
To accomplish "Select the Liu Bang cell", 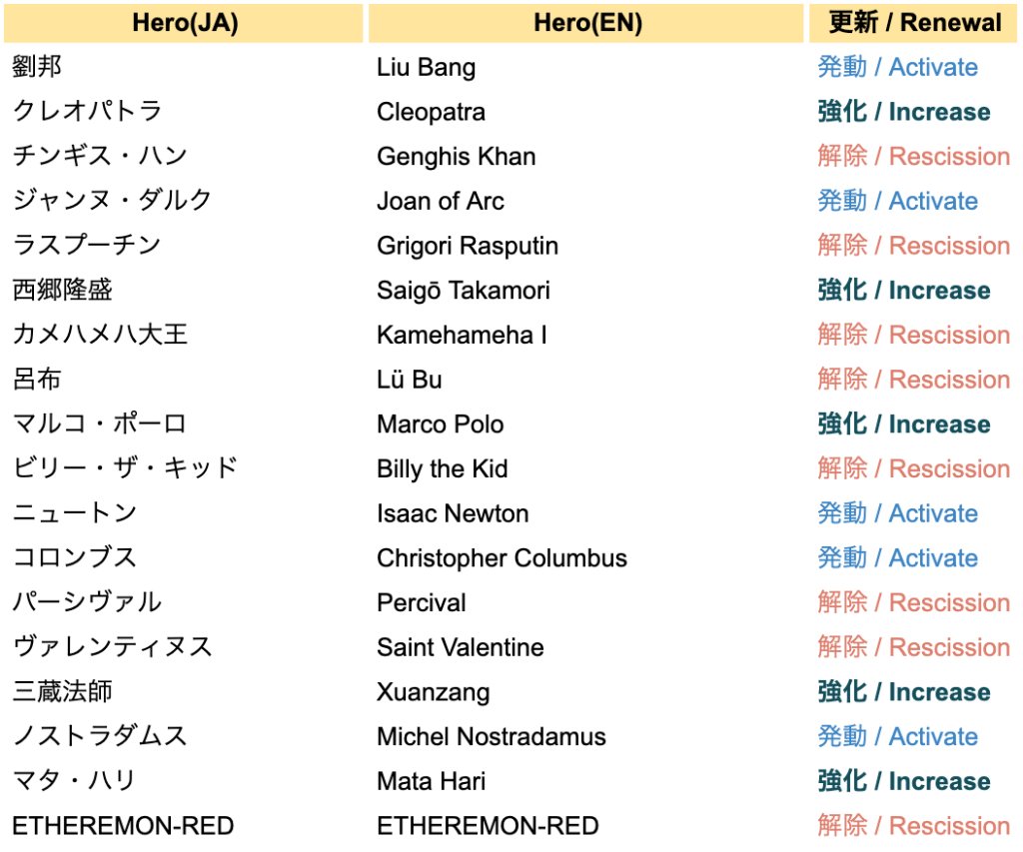I will click(426, 68).
